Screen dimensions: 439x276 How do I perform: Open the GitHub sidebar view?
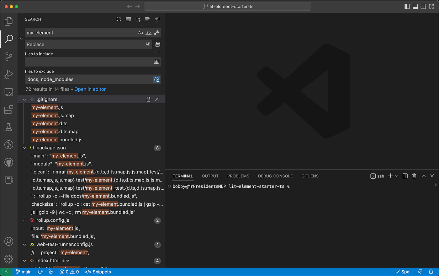8,162
